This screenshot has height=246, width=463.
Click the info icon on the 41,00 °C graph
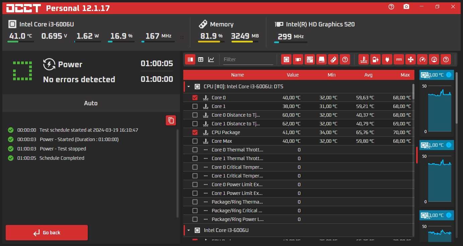point(449,145)
